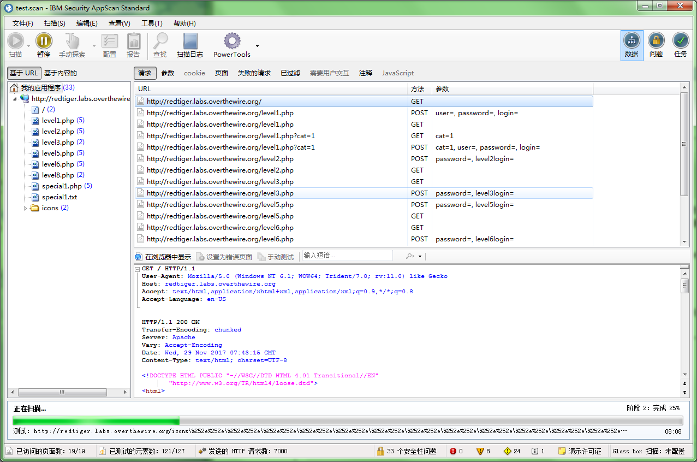Open the Edit (编辑) menu
Image resolution: width=697 pixels, height=462 pixels.
click(x=87, y=23)
